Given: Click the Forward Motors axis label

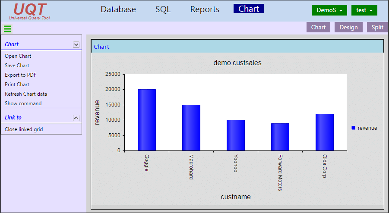Looking at the screenshot, I should coord(280,172).
